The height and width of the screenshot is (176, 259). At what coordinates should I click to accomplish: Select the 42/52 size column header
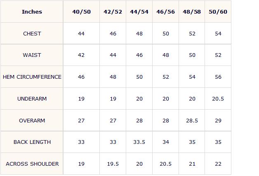[113, 12]
